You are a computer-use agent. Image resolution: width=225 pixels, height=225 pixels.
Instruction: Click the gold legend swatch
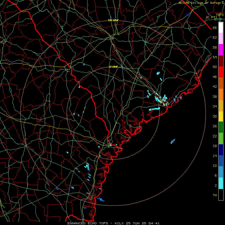[221, 106]
